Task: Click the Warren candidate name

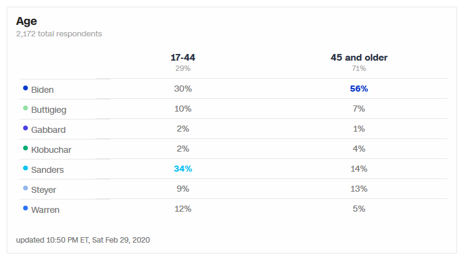Action: coord(46,210)
